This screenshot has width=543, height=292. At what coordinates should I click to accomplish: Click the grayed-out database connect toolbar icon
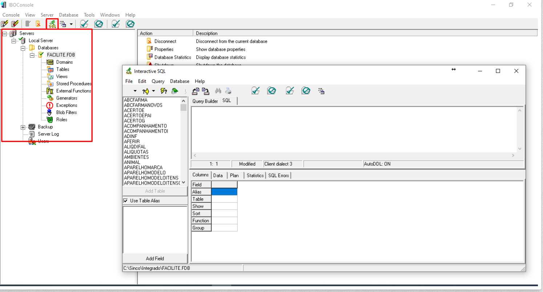(x=28, y=24)
